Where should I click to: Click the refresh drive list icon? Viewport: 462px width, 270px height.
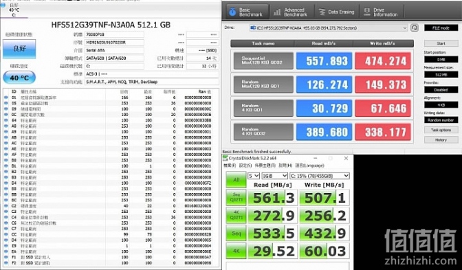point(415,27)
